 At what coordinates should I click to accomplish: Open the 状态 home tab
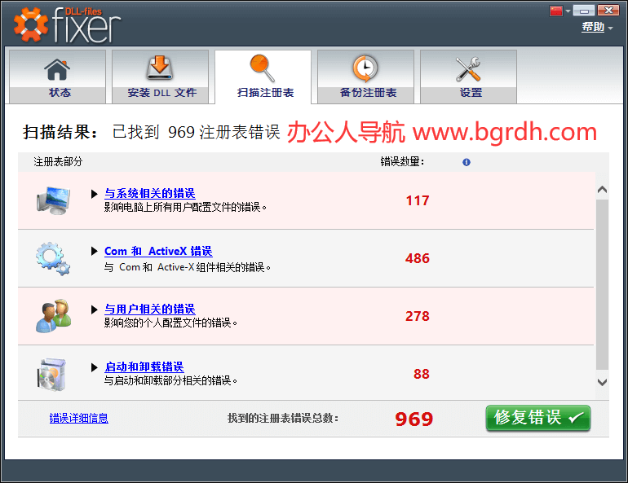click(57, 77)
